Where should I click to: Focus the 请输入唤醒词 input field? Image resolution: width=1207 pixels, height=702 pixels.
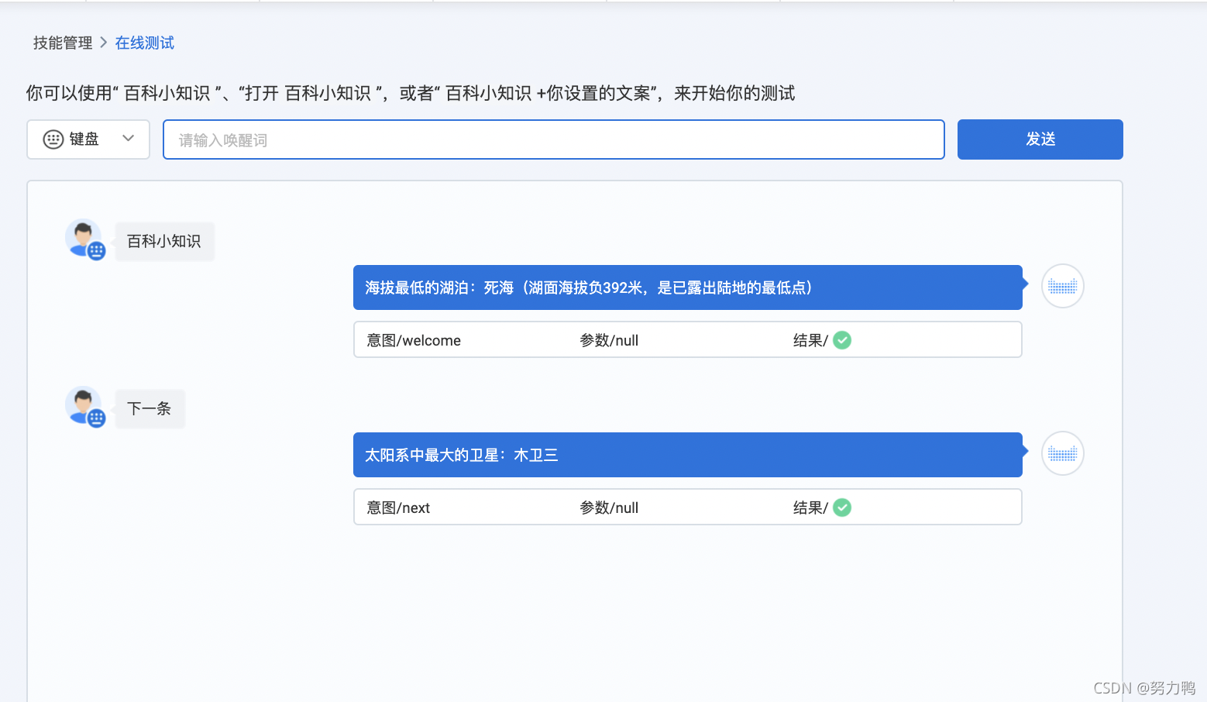(554, 139)
